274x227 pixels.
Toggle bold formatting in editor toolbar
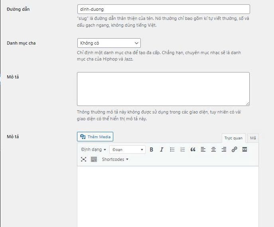[152, 150]
